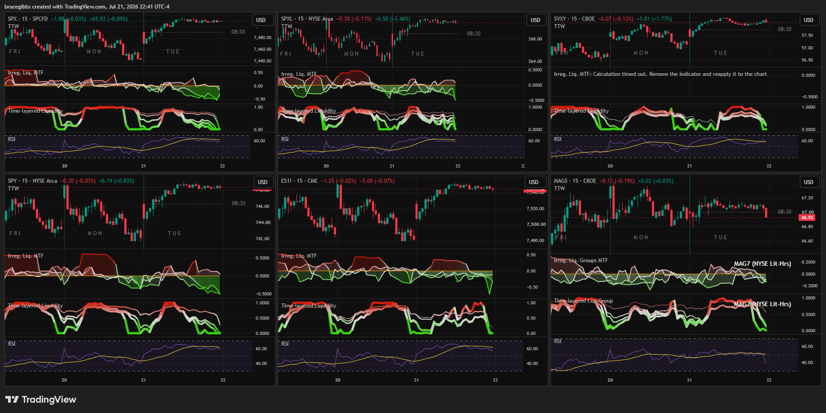
Task: Click Time-layered Liquidity label in SPXL chart
Action: [309, 111]
